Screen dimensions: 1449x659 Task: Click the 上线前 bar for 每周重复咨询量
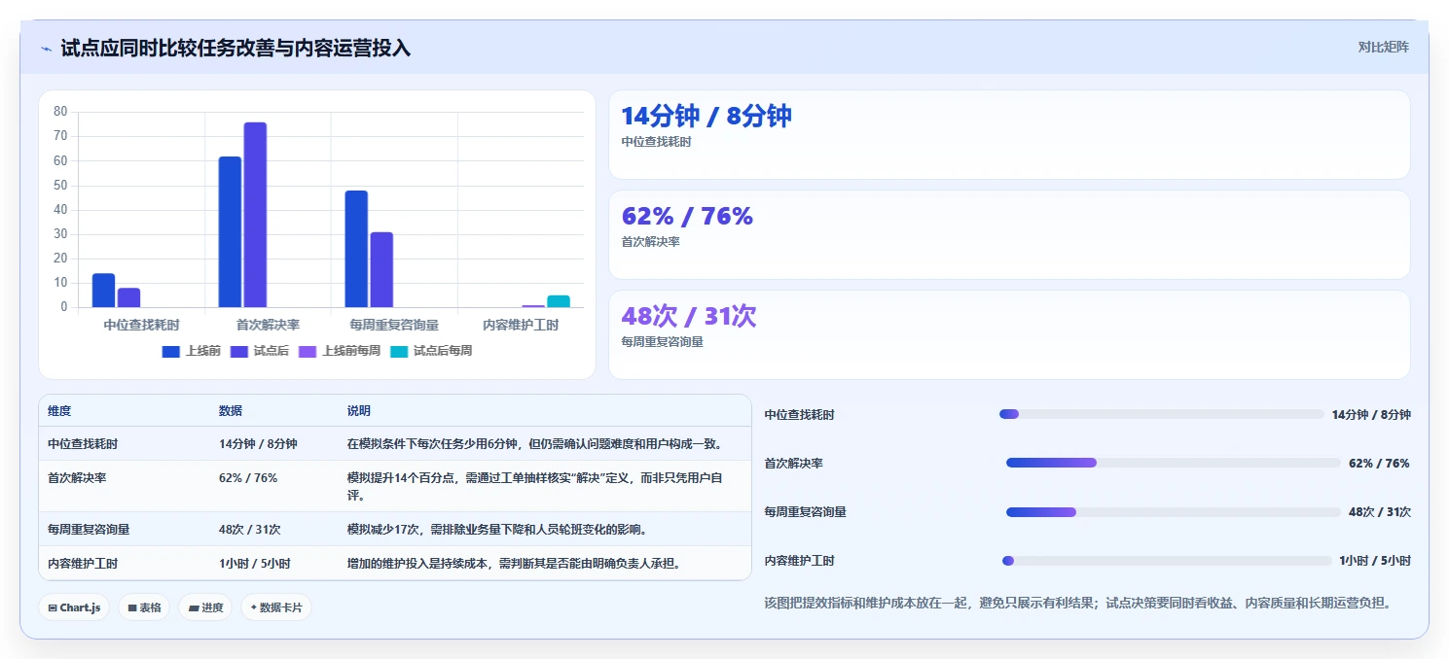[x=356, y=249]
